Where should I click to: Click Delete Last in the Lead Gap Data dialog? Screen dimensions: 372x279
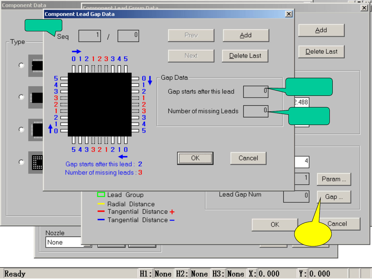[245, 56]
